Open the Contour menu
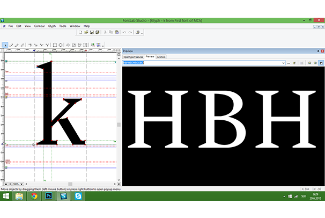Viewport: 325px width, 218px height. [39, 26]
